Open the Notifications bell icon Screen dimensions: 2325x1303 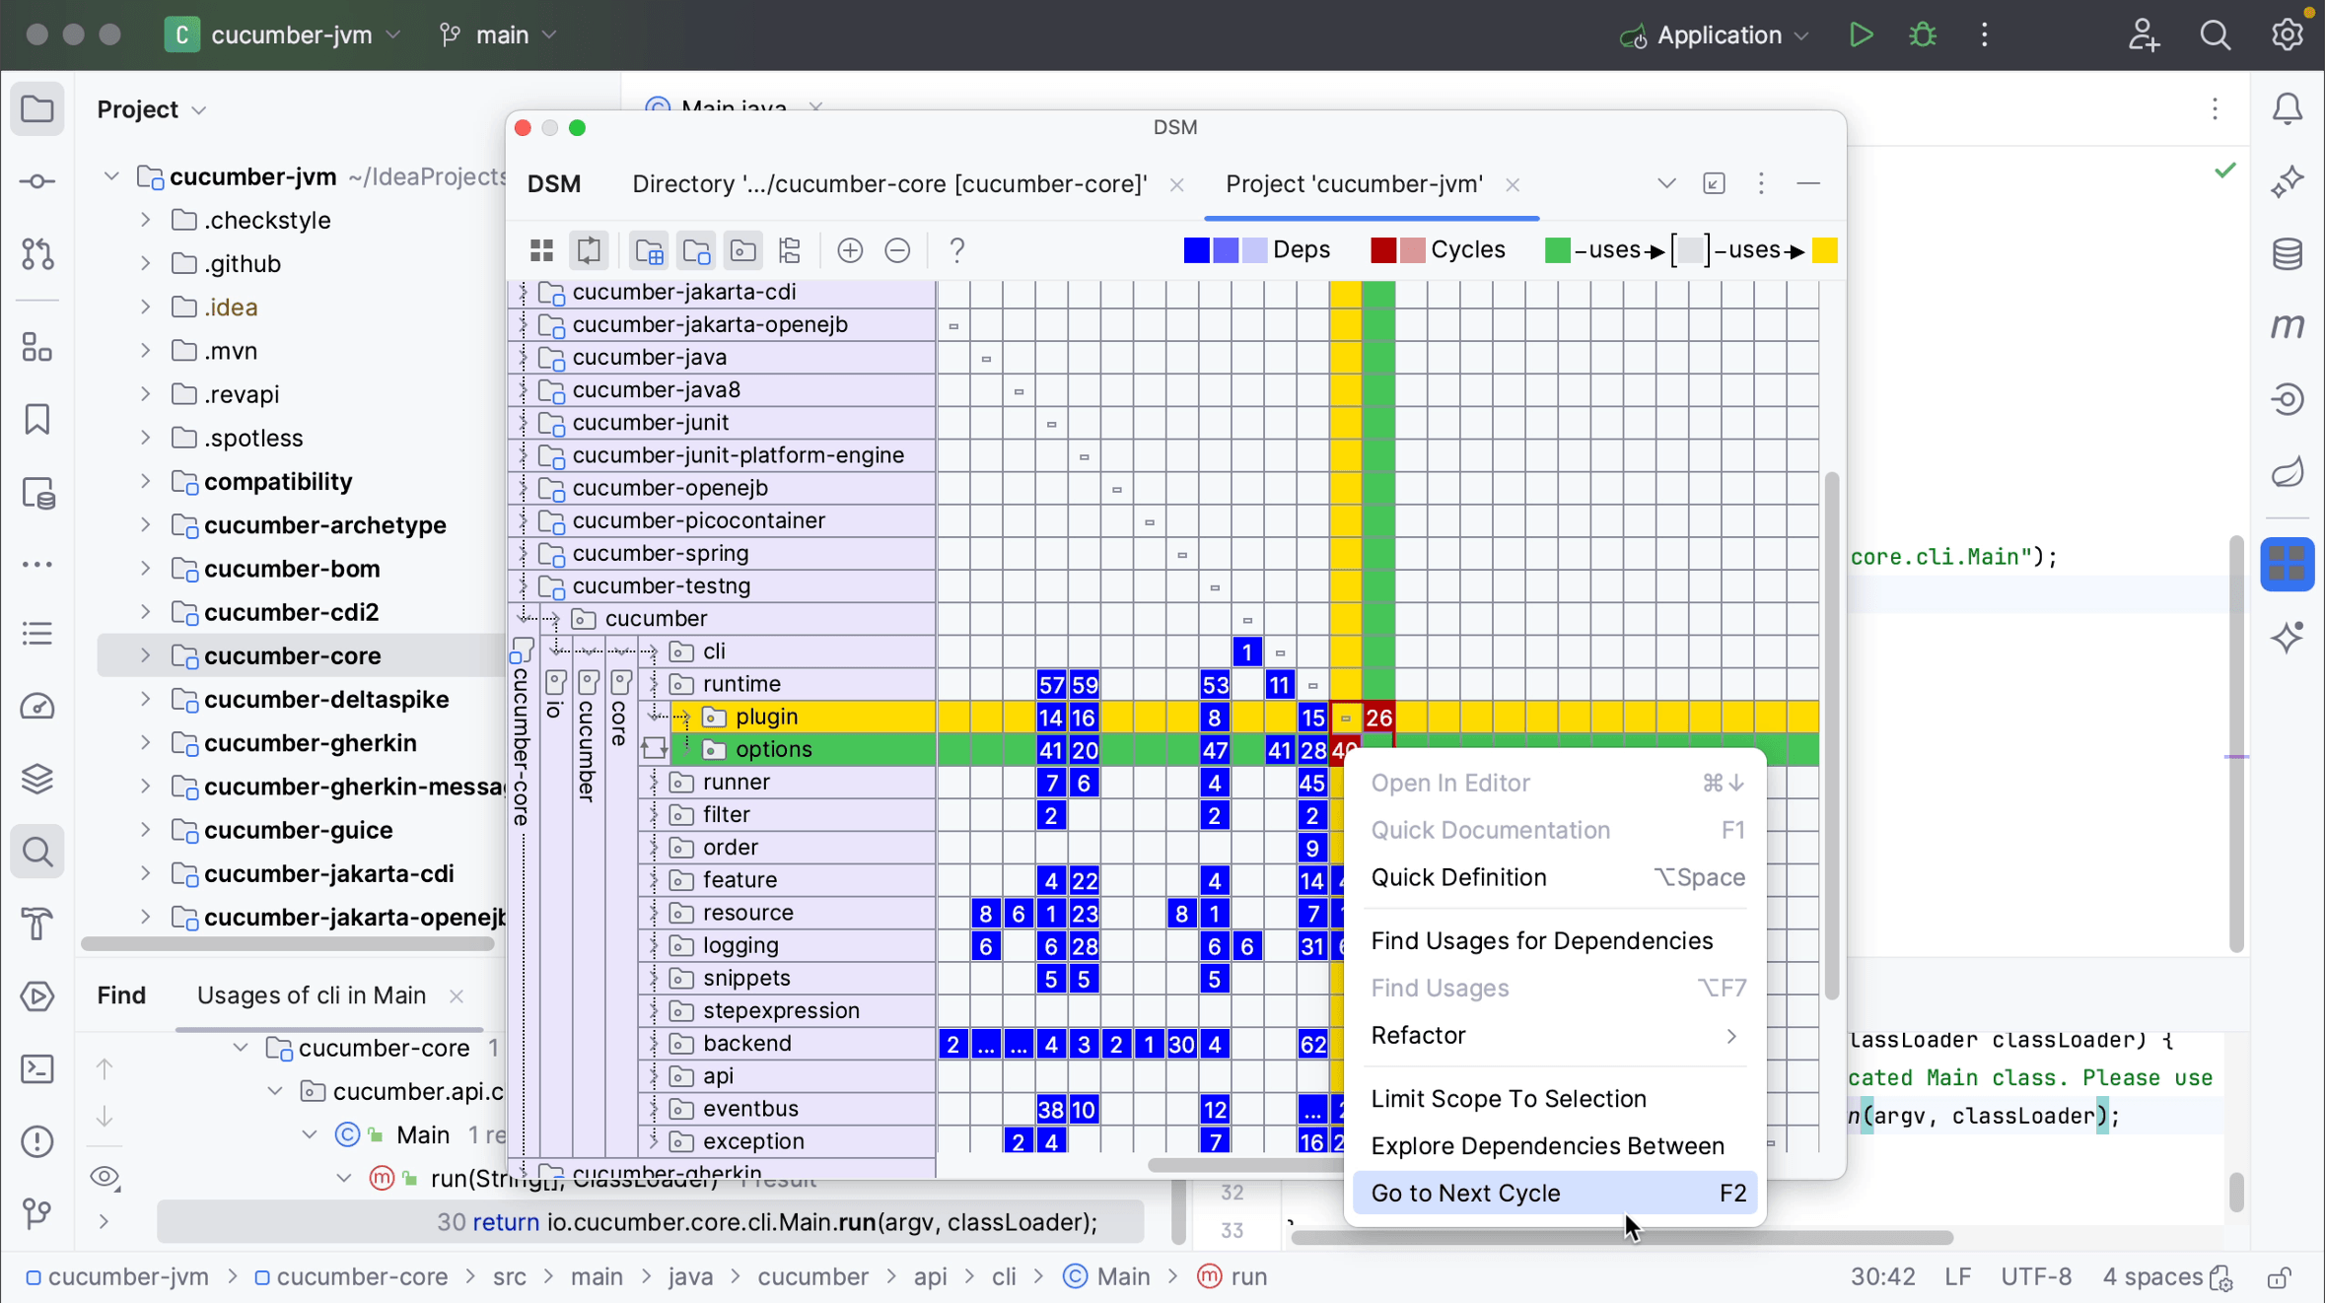(x=2288, y=108)
